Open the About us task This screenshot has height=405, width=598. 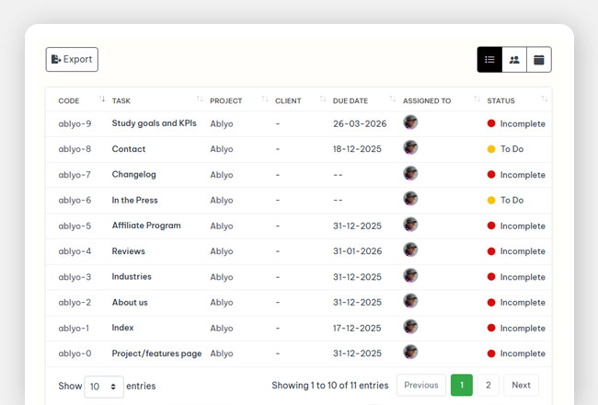[x=130, y=302]
